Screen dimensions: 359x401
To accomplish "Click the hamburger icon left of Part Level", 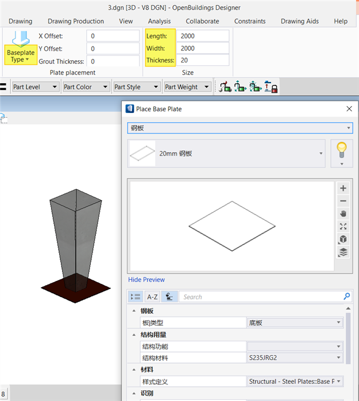I will [x=3, y=87].
